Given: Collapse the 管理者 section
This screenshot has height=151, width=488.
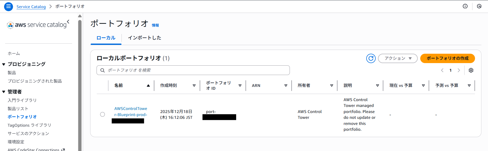Looking at the screenshot, I should [4, 92].
